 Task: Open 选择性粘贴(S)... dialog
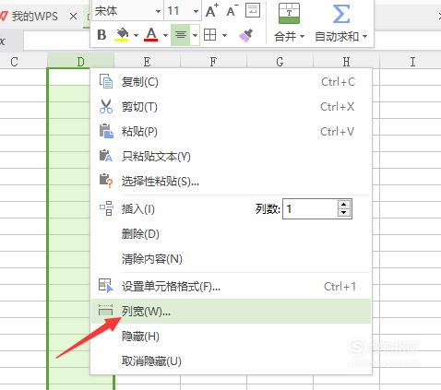[x=231, y=182]
